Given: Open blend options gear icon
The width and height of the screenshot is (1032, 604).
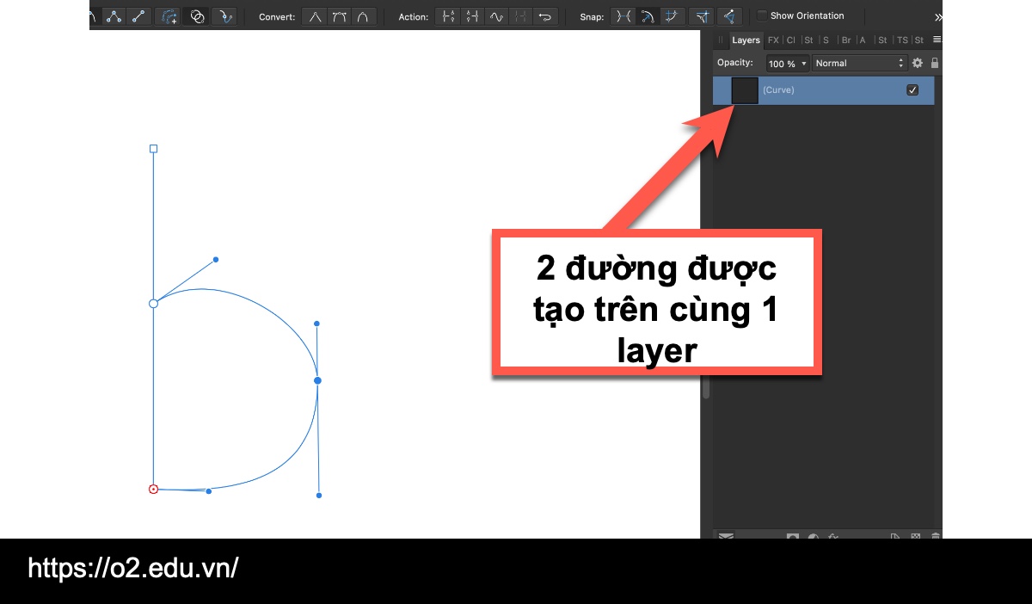Looking at the screenshot, I should 918,63.
